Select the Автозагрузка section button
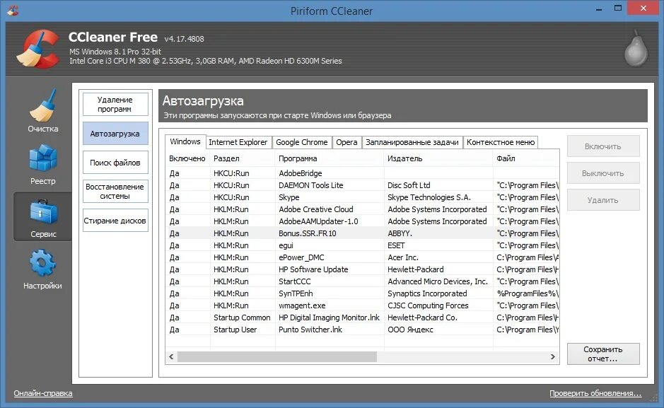The image size is (664, 408). pyautogui.click(x=115, y=134)
